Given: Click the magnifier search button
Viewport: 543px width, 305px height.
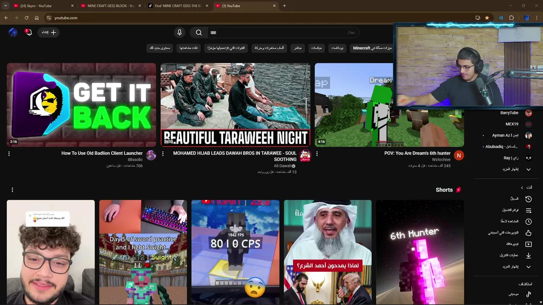Looking at the screenshot, I should coord(199,32).
